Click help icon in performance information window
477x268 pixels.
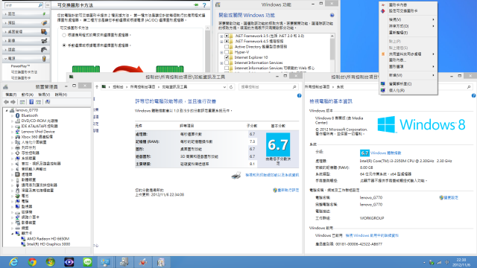click(x=299, y=96)
